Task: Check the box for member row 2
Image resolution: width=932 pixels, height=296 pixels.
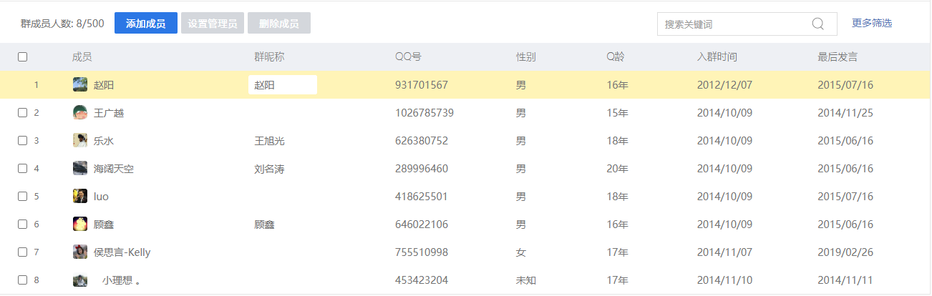Action: tap(22, 112)
